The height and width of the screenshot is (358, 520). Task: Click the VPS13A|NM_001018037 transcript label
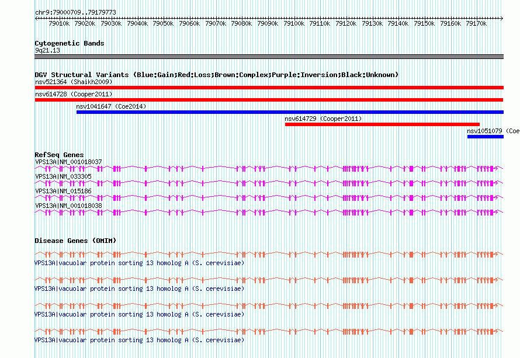point(68,162)
